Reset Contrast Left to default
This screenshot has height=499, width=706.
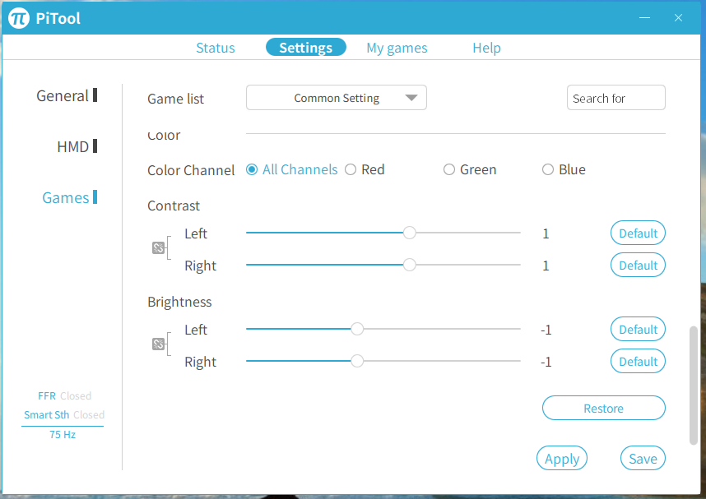638,233
